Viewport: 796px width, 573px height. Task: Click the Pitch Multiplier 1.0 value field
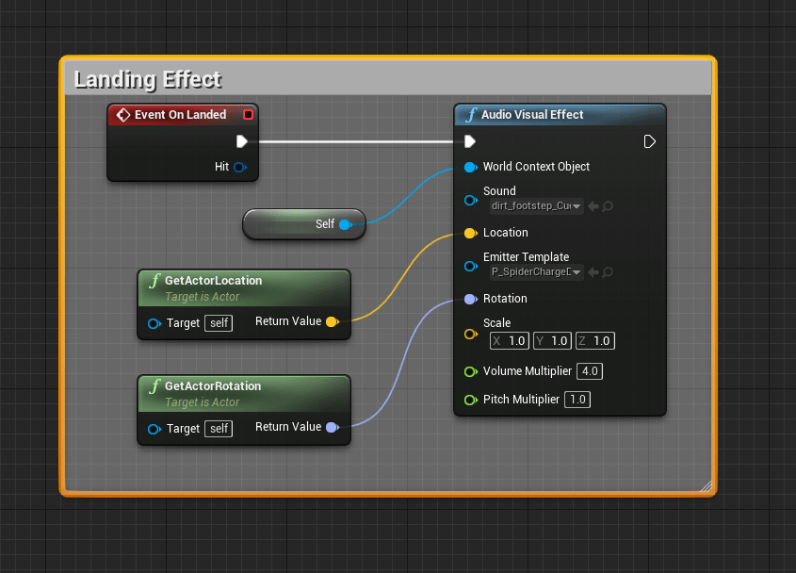coord(577,400)
